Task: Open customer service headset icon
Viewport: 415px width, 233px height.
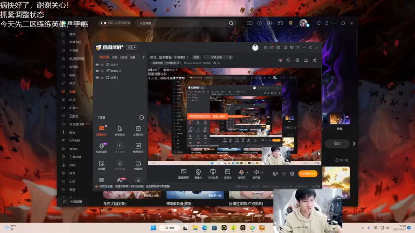Action: click(265, 48)
